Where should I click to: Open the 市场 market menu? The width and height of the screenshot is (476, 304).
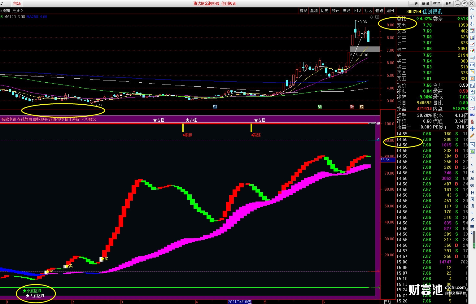(17, 3)
